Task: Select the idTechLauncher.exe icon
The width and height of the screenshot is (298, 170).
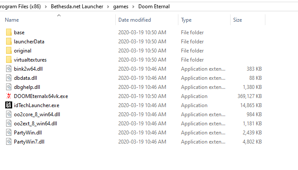Action: tap(9, 105)
